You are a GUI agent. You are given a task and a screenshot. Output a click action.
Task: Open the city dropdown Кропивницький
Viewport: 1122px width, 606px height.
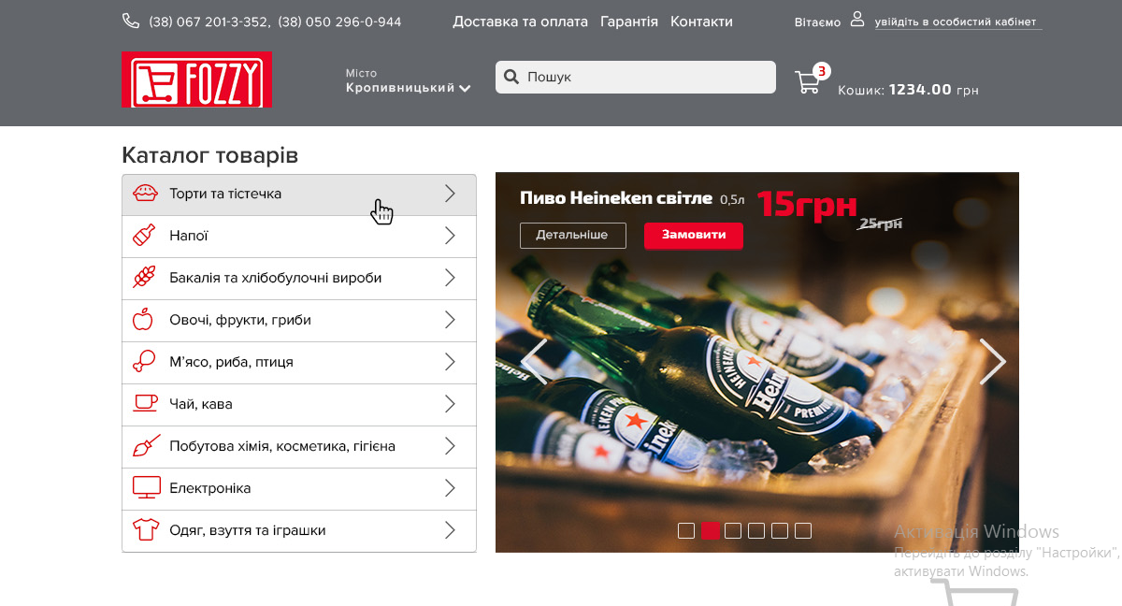pos(408,88)
